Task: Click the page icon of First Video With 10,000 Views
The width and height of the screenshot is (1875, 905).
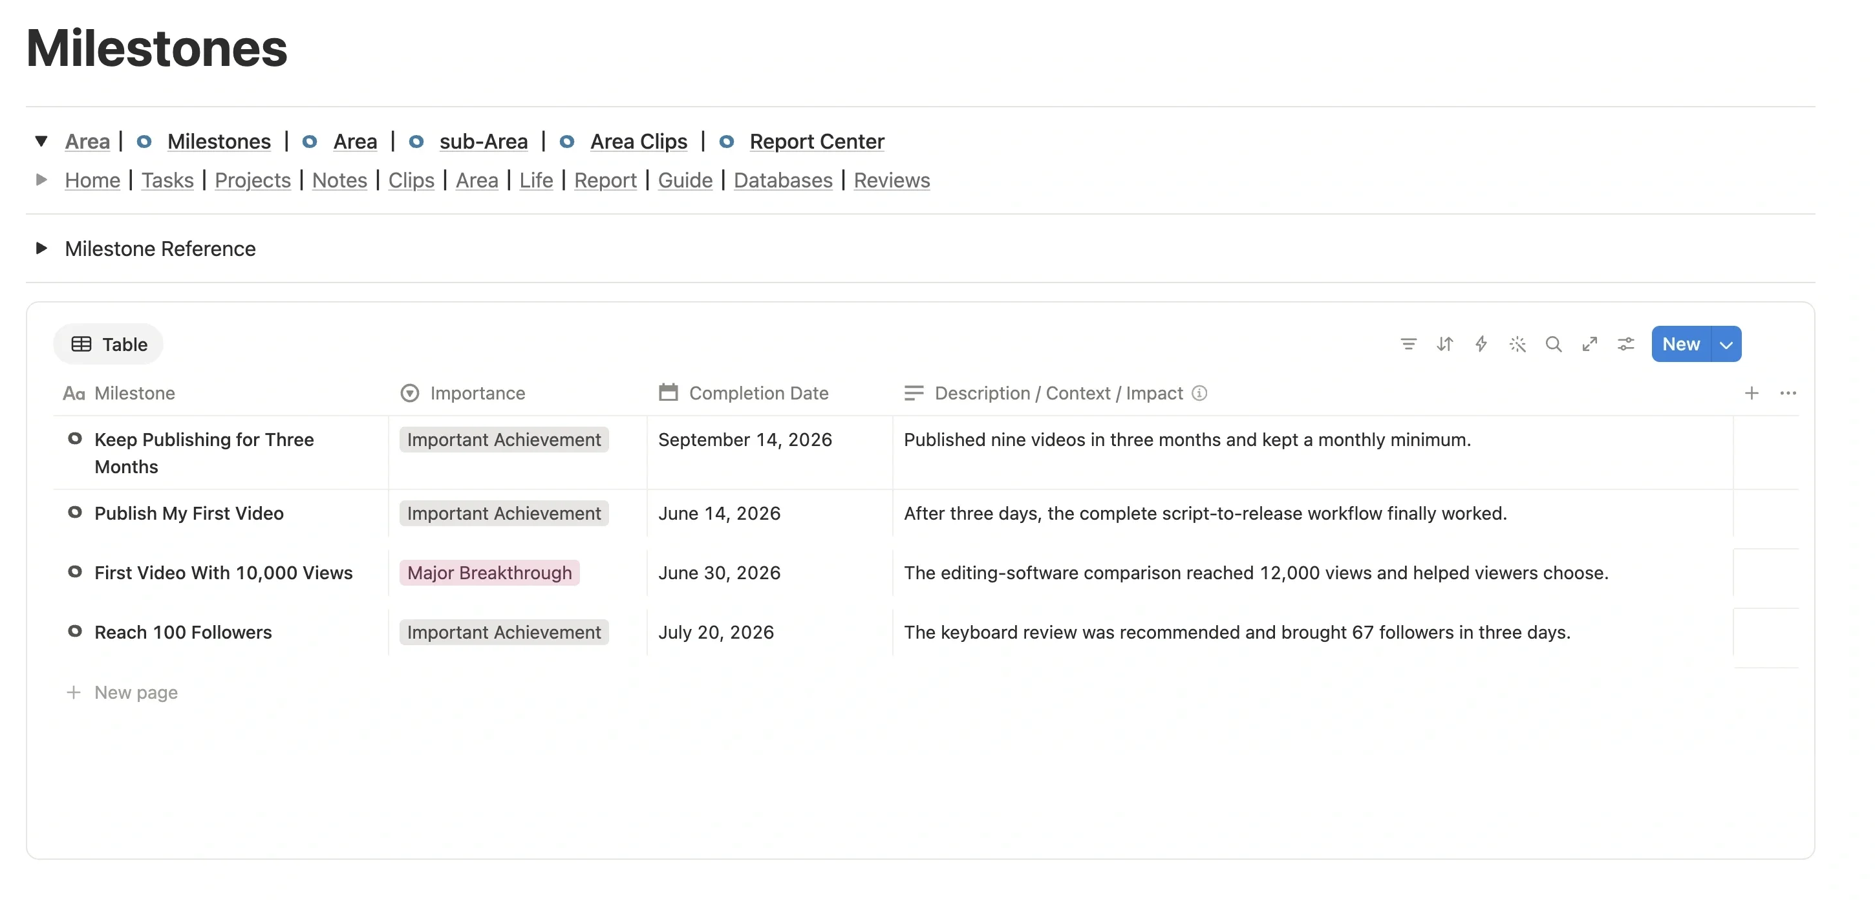Action: (75, 572)
